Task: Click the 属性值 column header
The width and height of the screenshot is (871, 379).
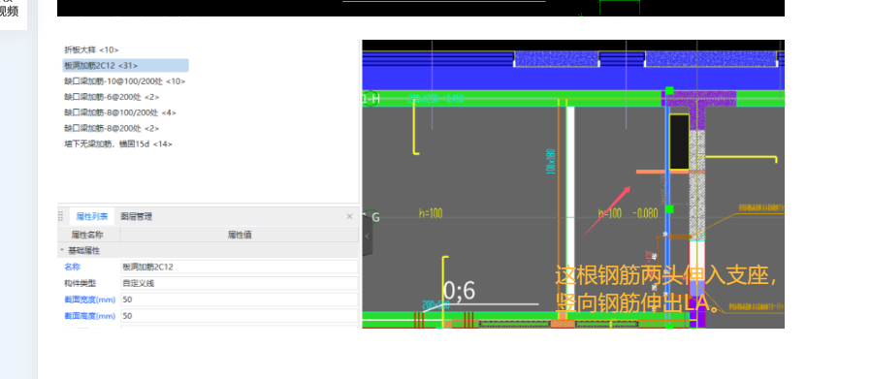Action: click(240, 235)
